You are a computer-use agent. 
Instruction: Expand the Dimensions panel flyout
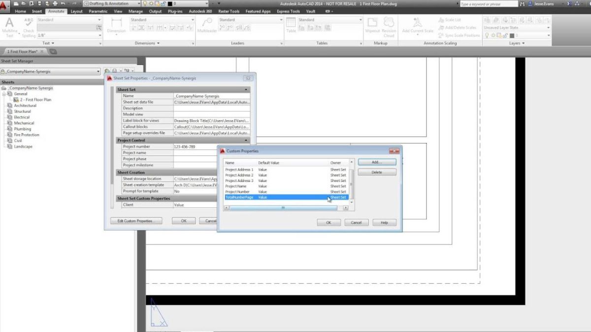tap(148, 43)
